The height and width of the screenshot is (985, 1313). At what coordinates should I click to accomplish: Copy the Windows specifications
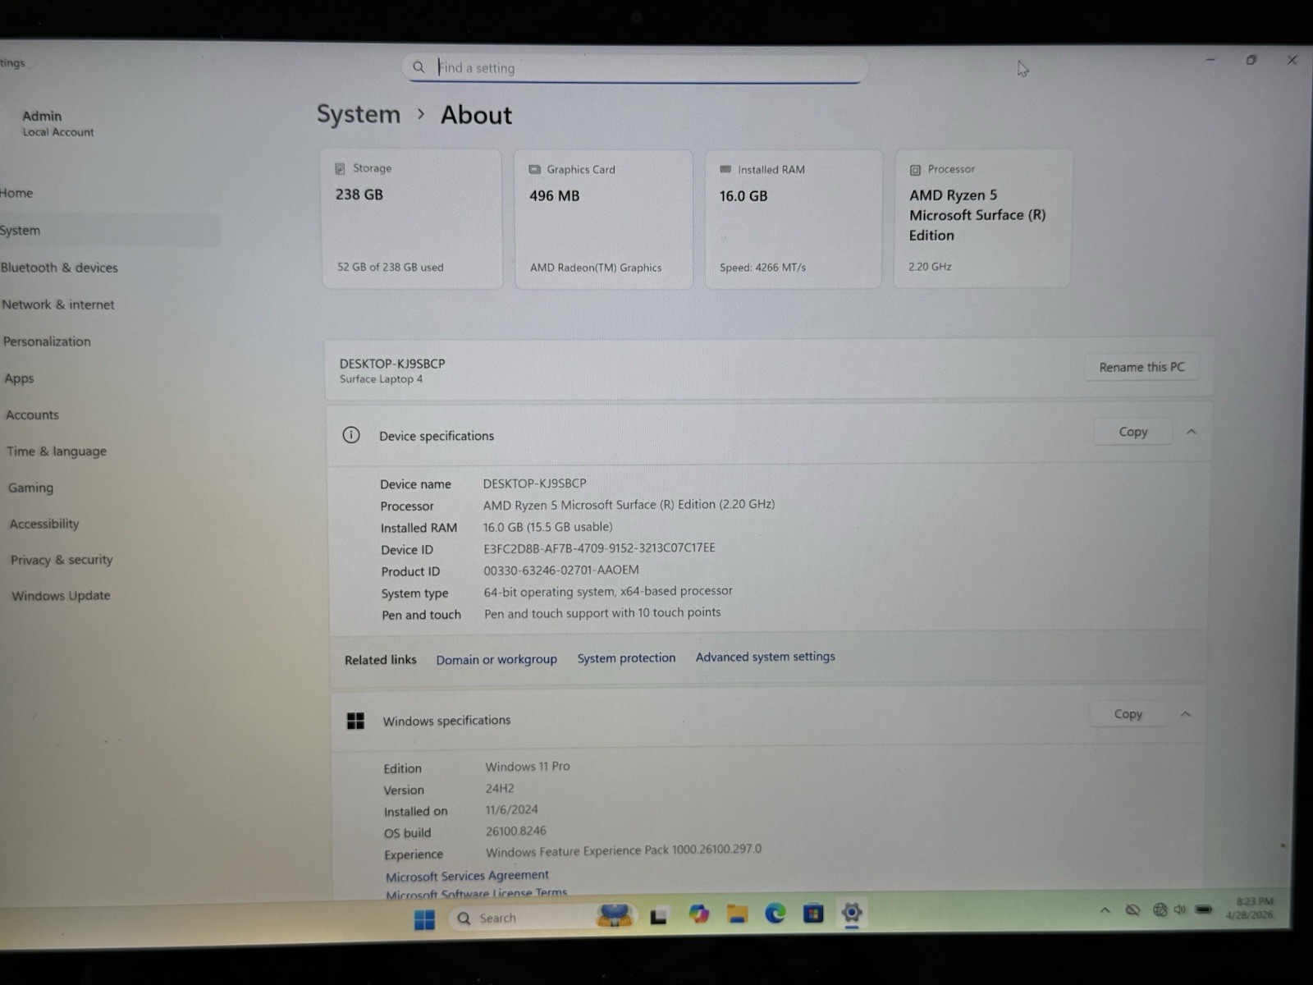(x=1128, y=714)
